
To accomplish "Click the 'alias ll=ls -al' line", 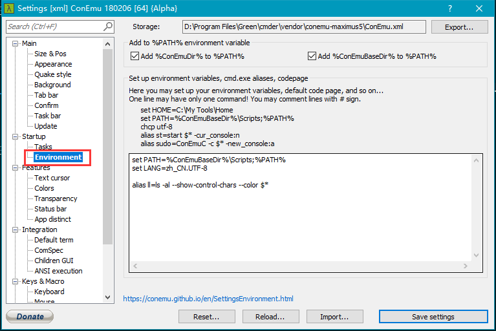I will (200, 186).
